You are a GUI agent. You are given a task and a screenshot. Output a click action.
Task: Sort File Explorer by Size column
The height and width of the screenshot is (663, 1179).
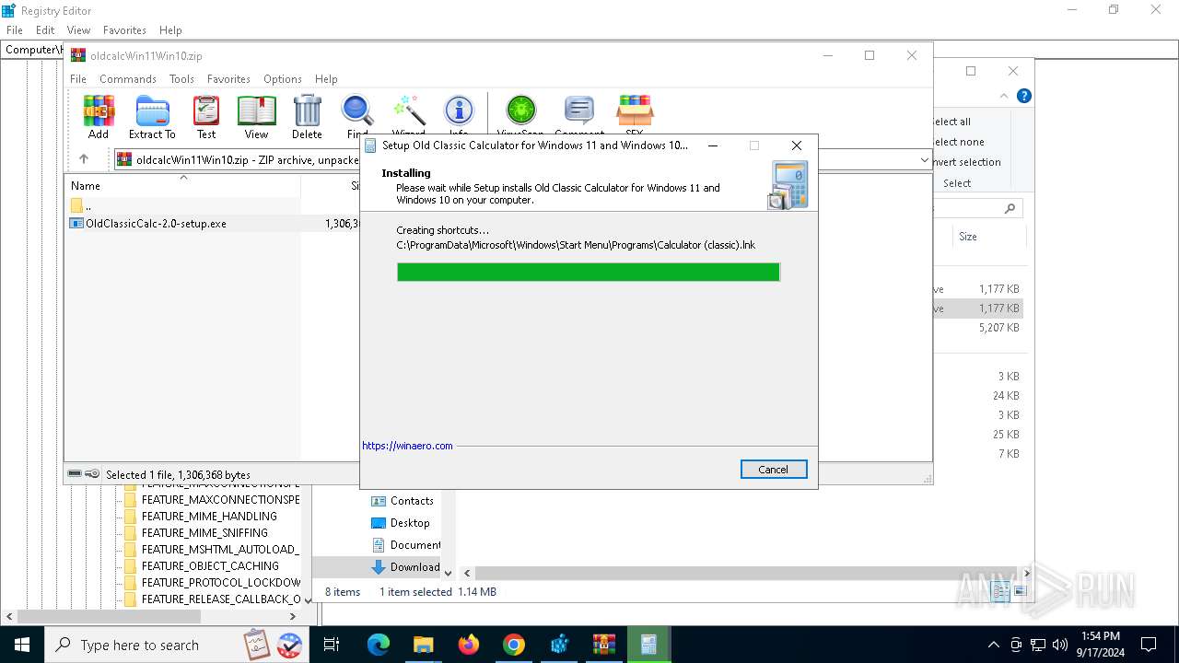[x=968, y=237]
